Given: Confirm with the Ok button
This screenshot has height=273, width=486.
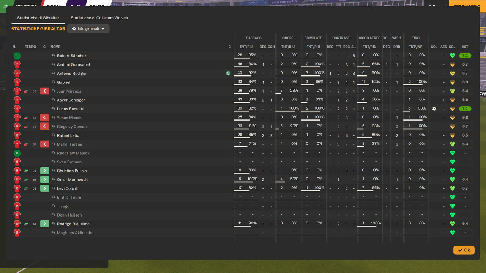Looking at the screenshot, I should click(464, 250).
